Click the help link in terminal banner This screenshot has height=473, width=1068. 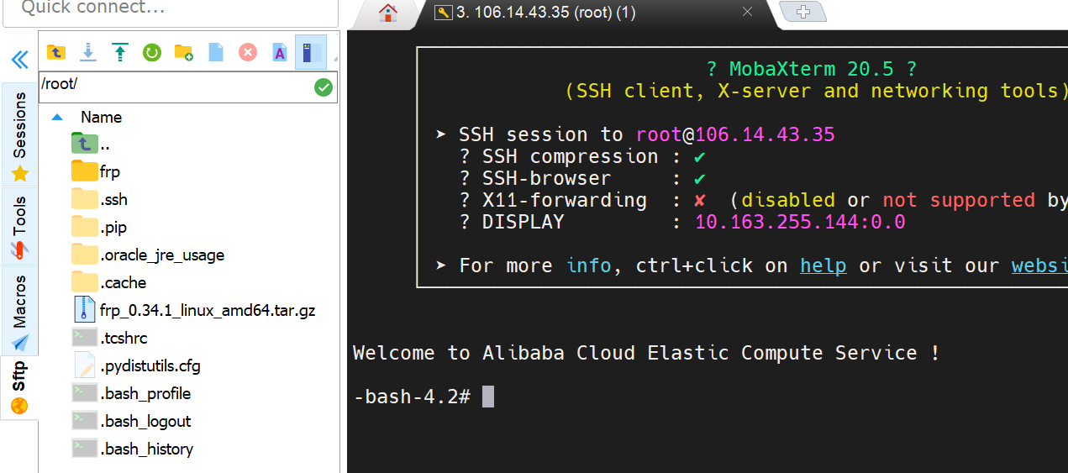click(x=823, y=265)
